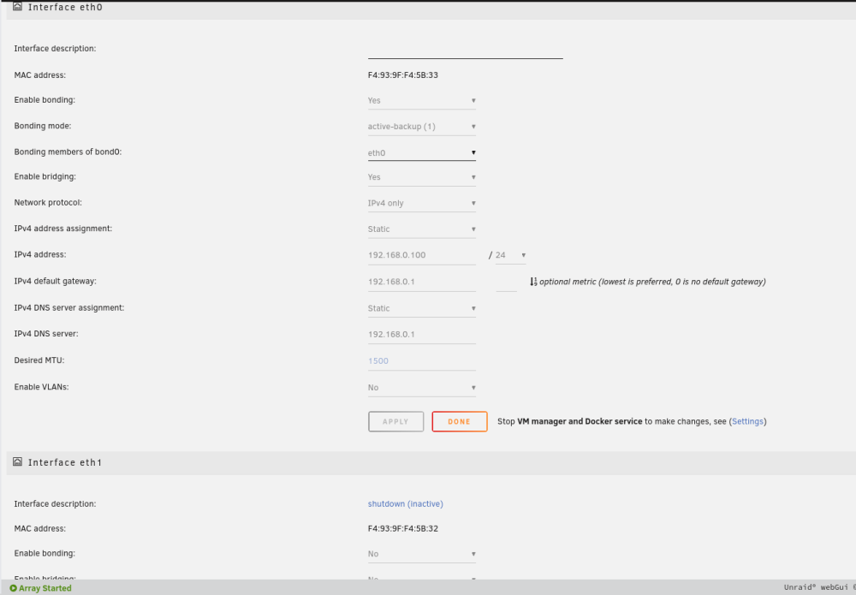Click the shutdown (inactive) link
This screenshot has height=595, width=856.
coord(405,504)
